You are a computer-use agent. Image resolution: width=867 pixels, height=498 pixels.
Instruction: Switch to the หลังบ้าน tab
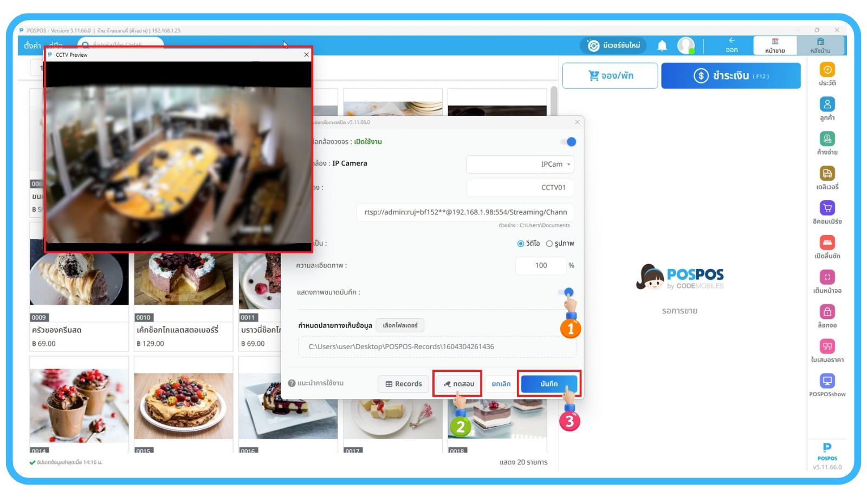click(x=820, y=46)
